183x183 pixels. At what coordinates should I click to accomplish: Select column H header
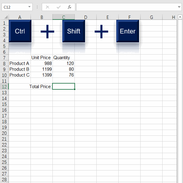pyautogui.click(x=170, y=17)
